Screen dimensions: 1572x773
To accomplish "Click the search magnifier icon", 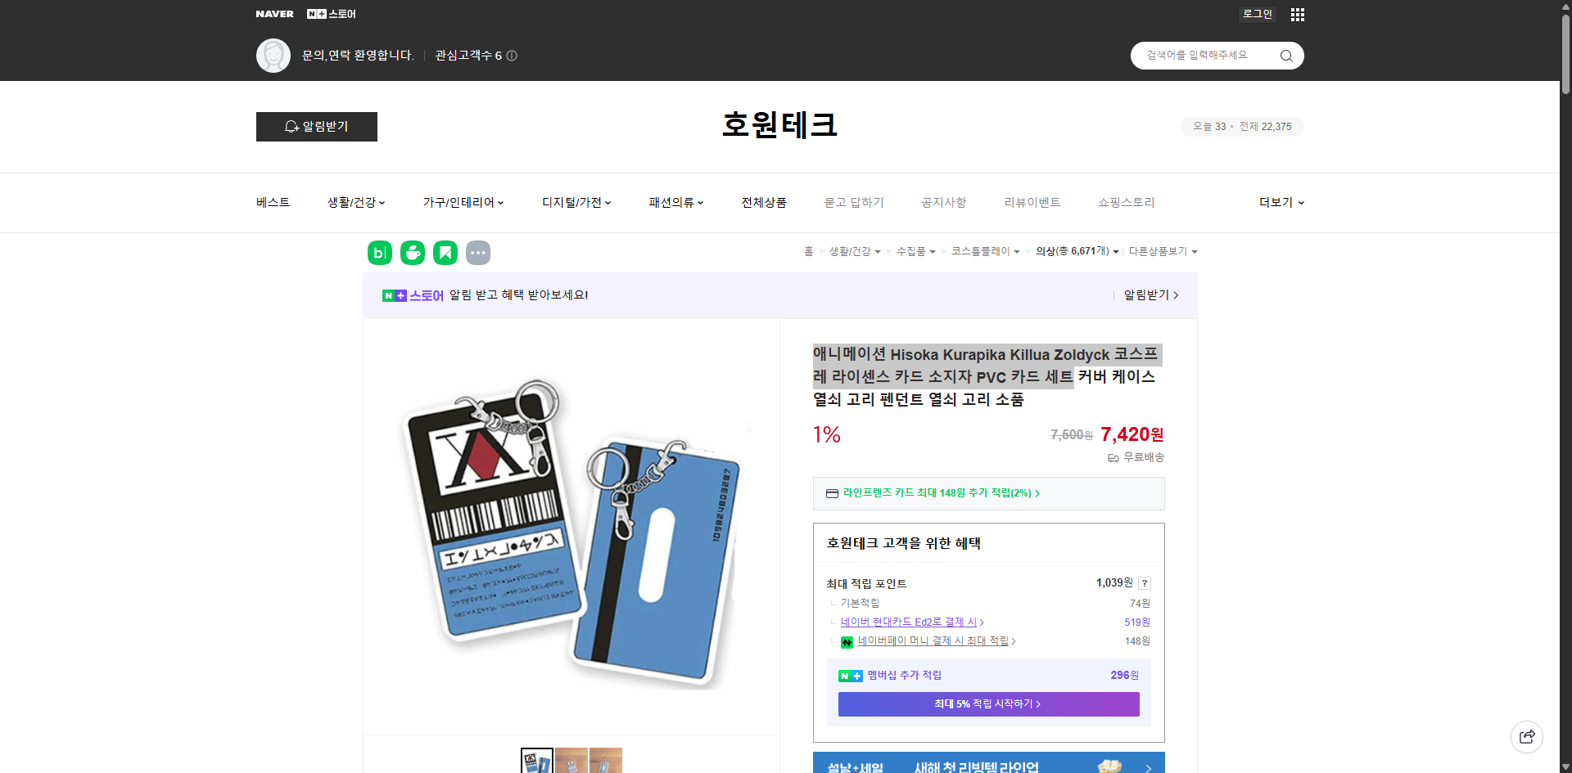I will [x=1285, y=55].
